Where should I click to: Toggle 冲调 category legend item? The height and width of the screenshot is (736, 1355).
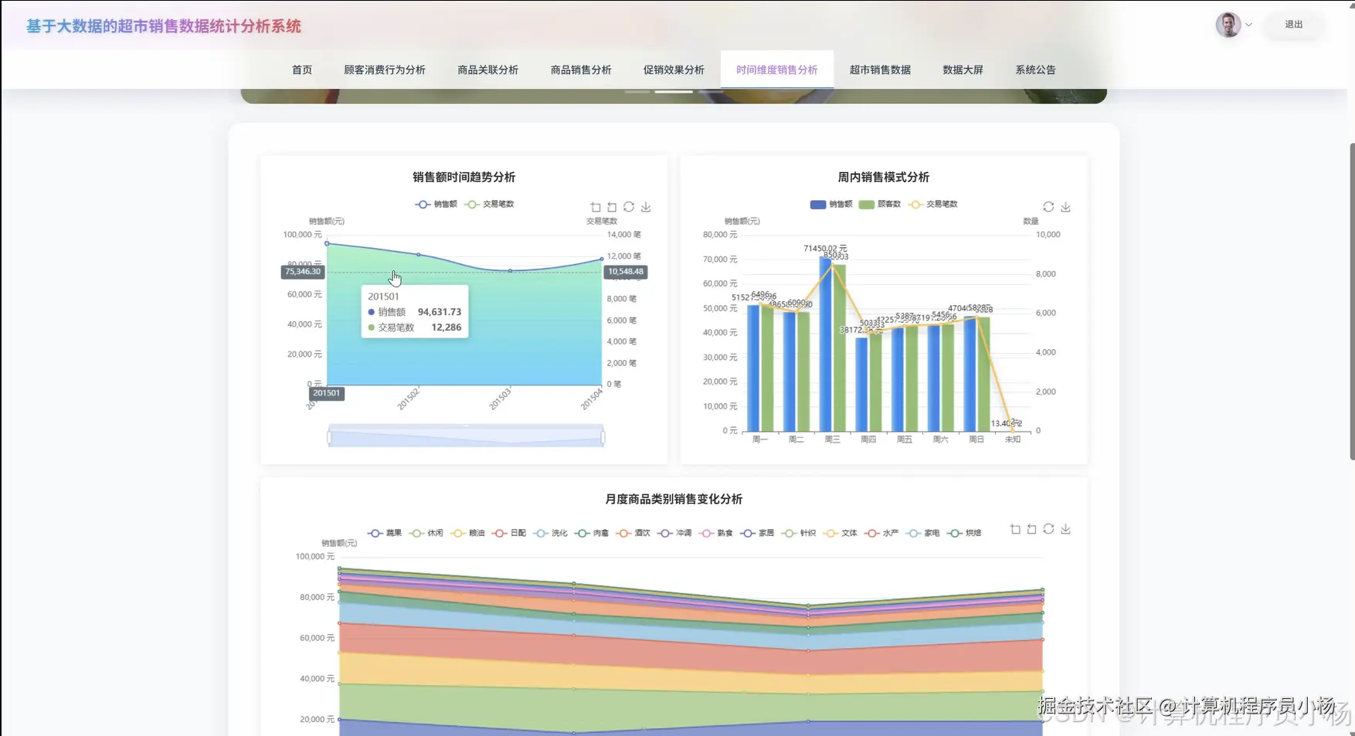click(x=674, y=533)
